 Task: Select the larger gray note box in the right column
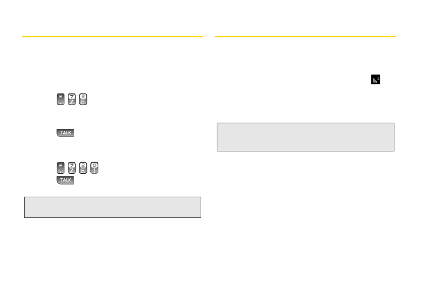tap(305, 137)
